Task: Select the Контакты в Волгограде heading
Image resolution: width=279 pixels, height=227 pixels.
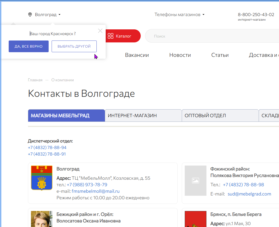Action: click(x=81, y=94)
